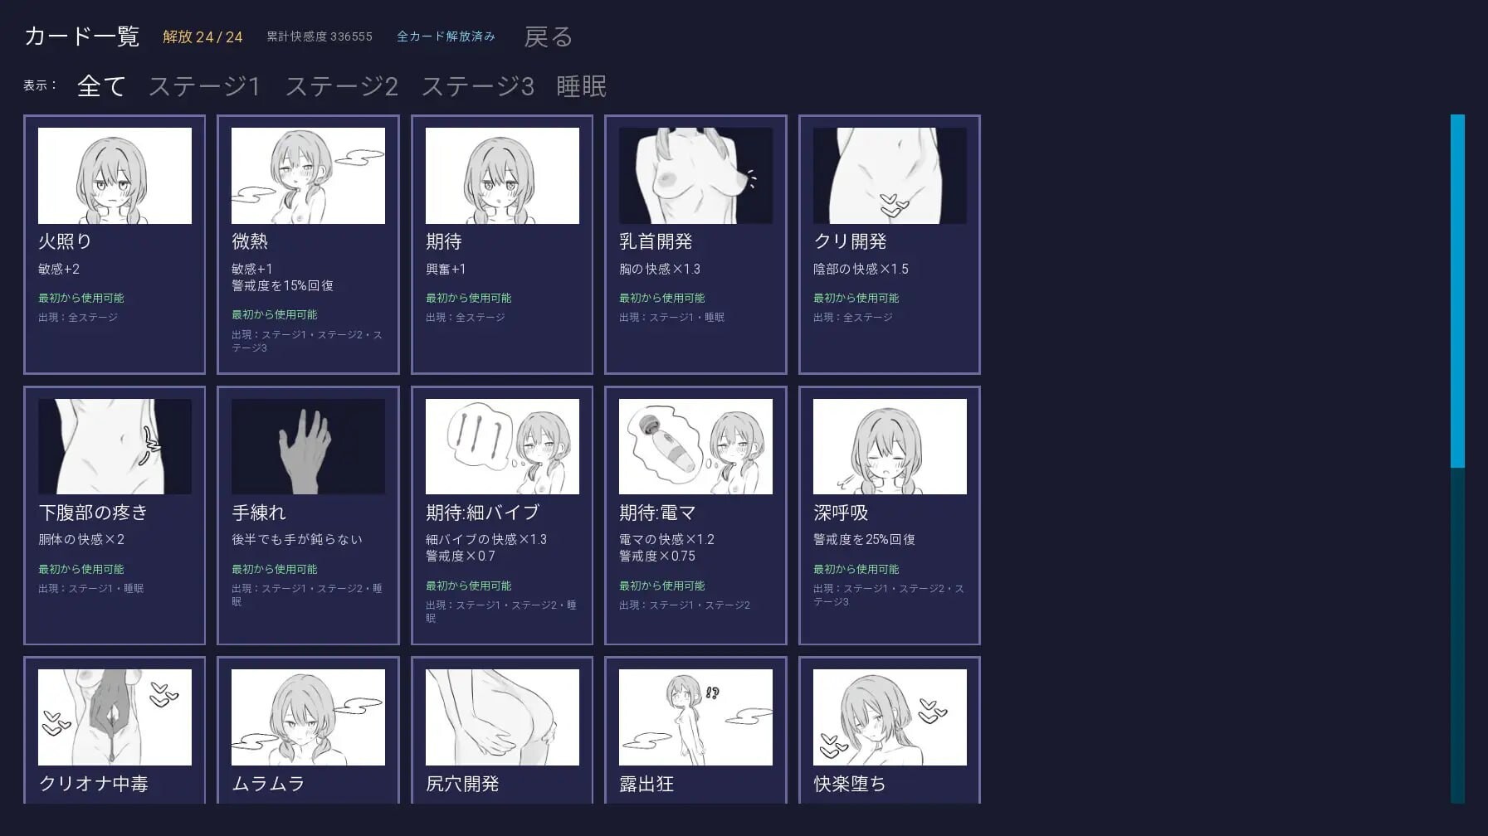
Task: Click the 興奮+1 effect text
Action: point(446,269)
